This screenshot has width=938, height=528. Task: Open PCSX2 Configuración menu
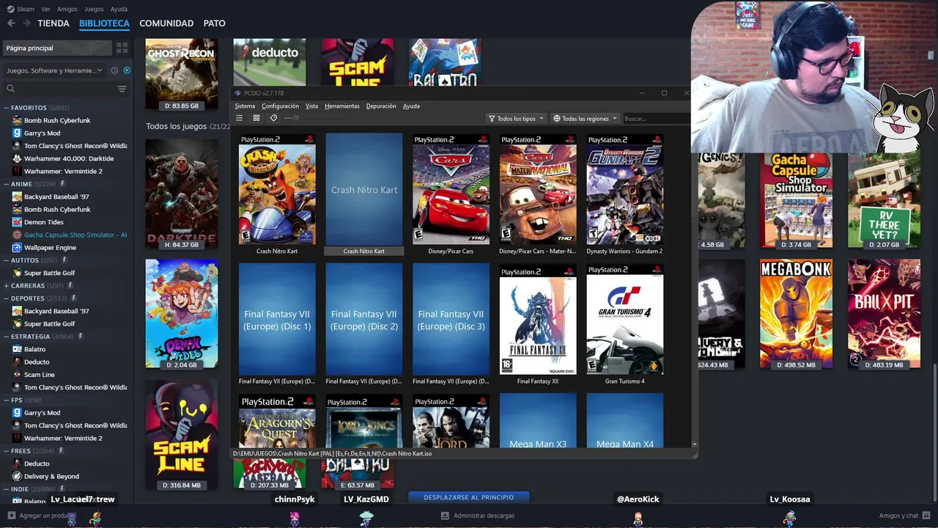280,106
